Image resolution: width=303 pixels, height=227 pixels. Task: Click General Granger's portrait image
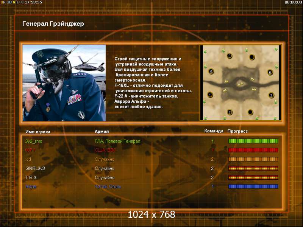pos(64,83)
